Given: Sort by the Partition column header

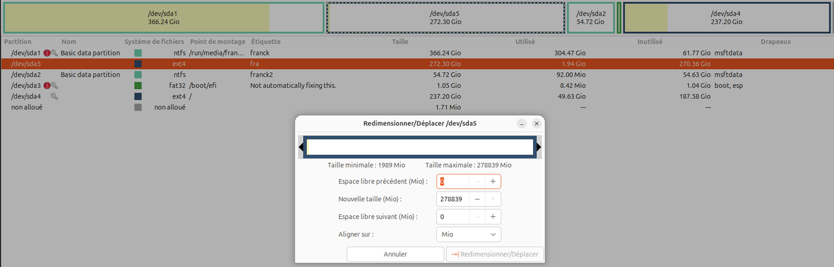Looking at the screenshot, I should pos(18,42).
